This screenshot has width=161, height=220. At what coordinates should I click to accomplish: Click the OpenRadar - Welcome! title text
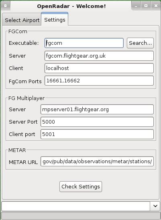pyautogui.click(x=71, y=6)
